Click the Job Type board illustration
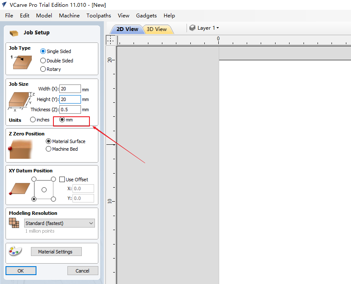 [21, 62]
